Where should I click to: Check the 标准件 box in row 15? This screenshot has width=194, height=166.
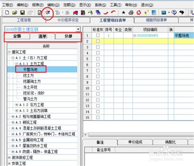click(98, 117)
